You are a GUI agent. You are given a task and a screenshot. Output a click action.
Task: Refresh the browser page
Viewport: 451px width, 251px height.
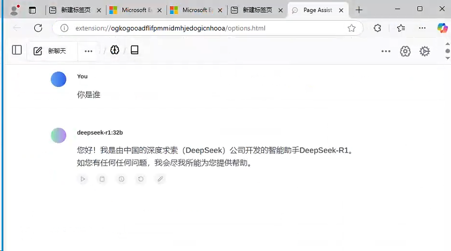pos(38,28)
